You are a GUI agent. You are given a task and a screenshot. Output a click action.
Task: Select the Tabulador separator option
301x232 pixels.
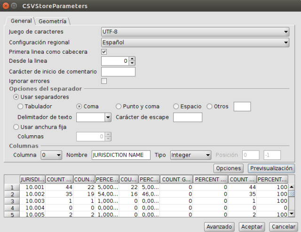pyautogui.click(x=20, y=107)
